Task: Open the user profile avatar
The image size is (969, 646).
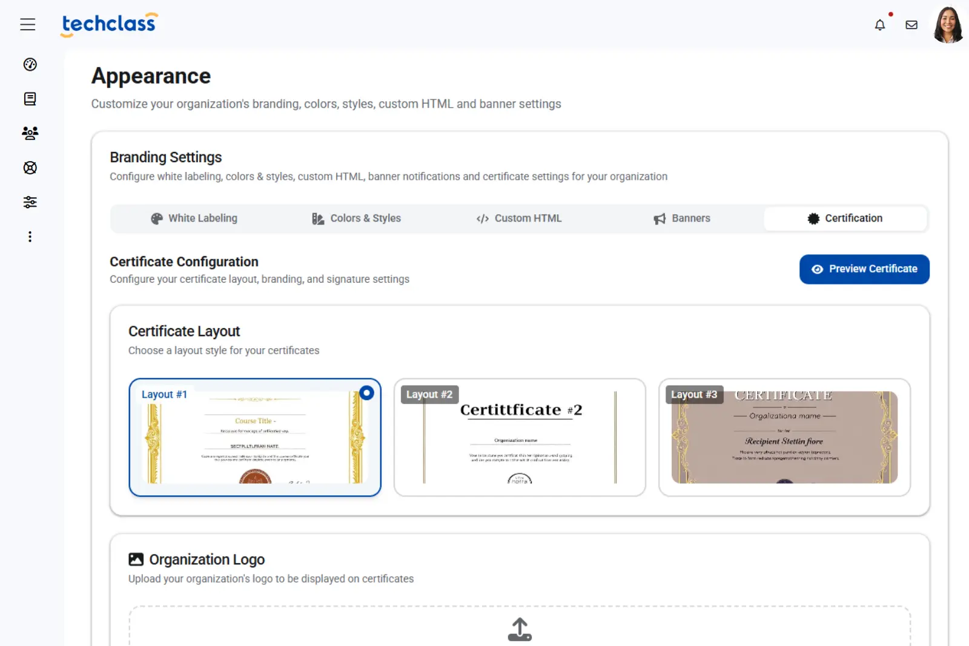Action: (948, 25)
